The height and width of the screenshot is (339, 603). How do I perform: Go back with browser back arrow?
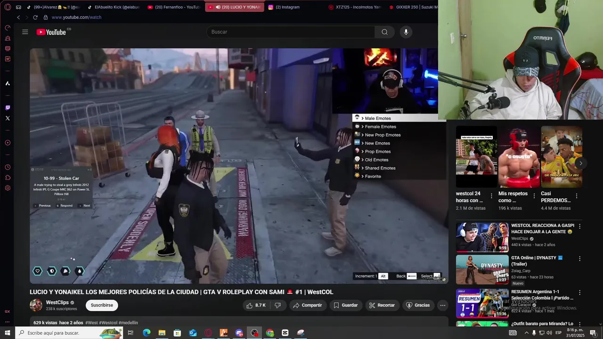pyautogui.click(x=18, y=17)
